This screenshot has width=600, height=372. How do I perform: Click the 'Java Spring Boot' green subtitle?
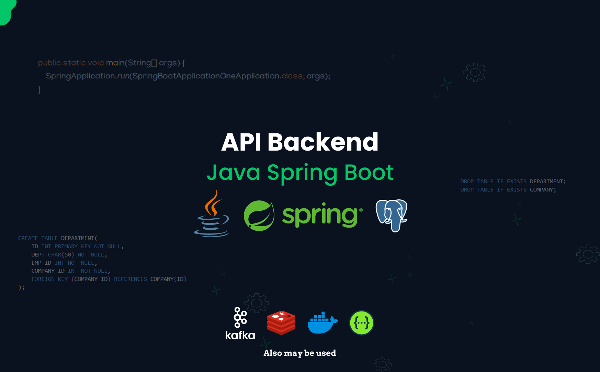tap(300, 173)
